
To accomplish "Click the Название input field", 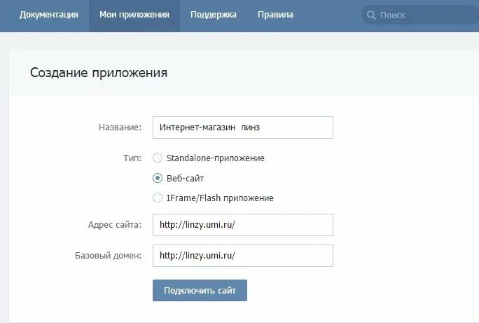I will click(243, 128).
